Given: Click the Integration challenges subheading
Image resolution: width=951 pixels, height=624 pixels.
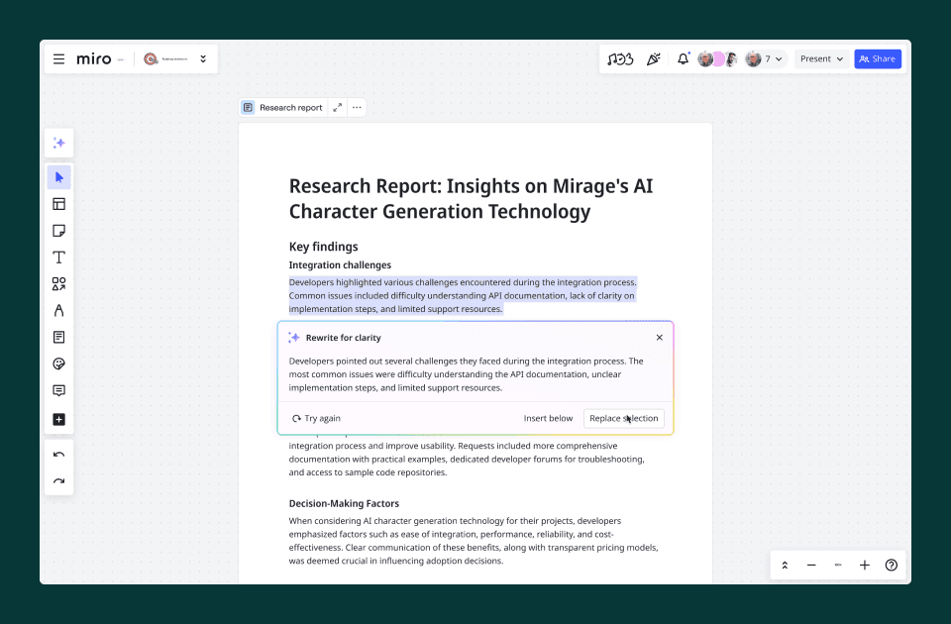Looking at the screenshot, I should tap(340, 265).
